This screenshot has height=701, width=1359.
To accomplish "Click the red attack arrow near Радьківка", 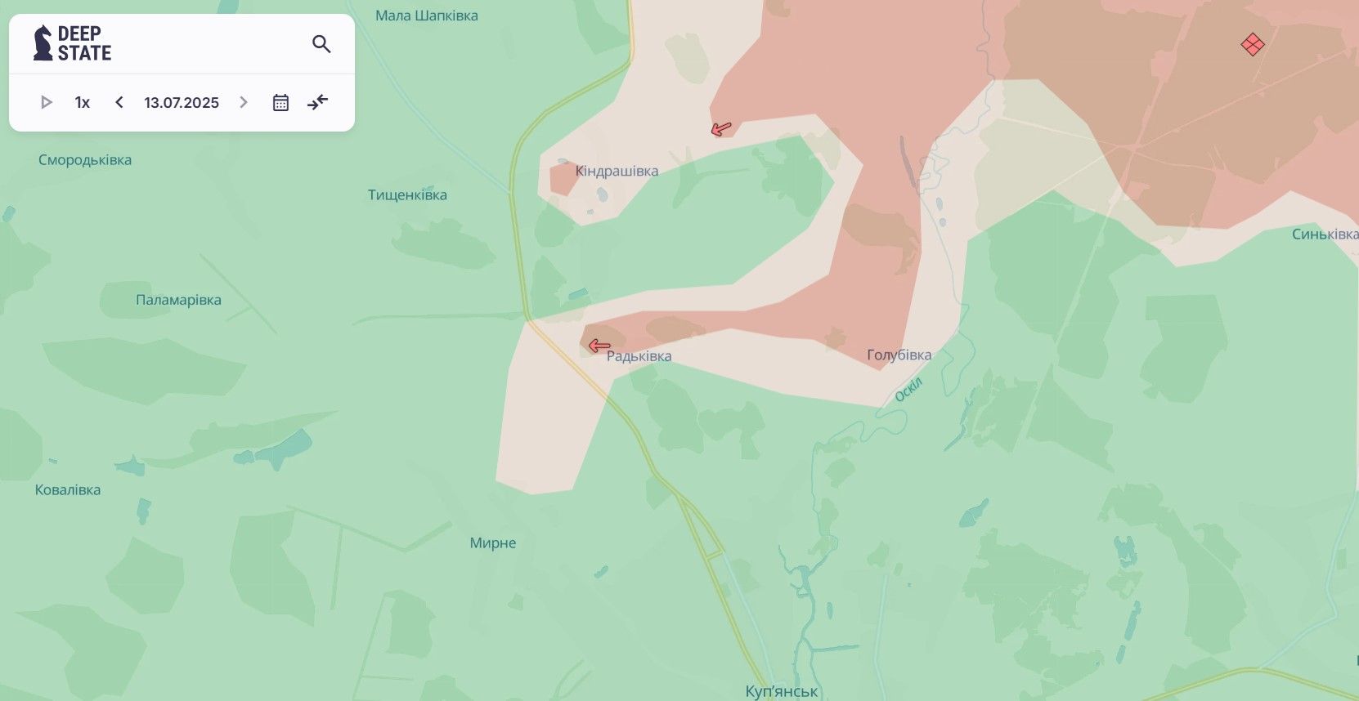I will tap(599, 346).
